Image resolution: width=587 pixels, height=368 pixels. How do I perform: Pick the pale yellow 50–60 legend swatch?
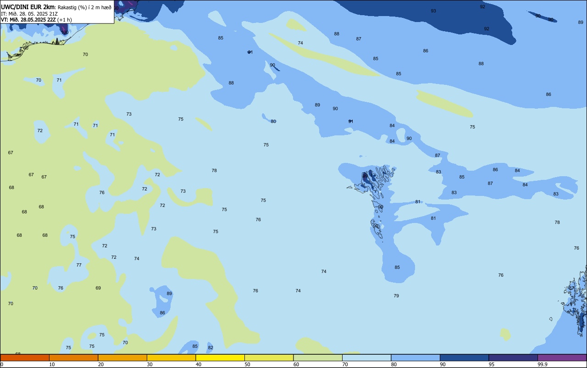269,357
